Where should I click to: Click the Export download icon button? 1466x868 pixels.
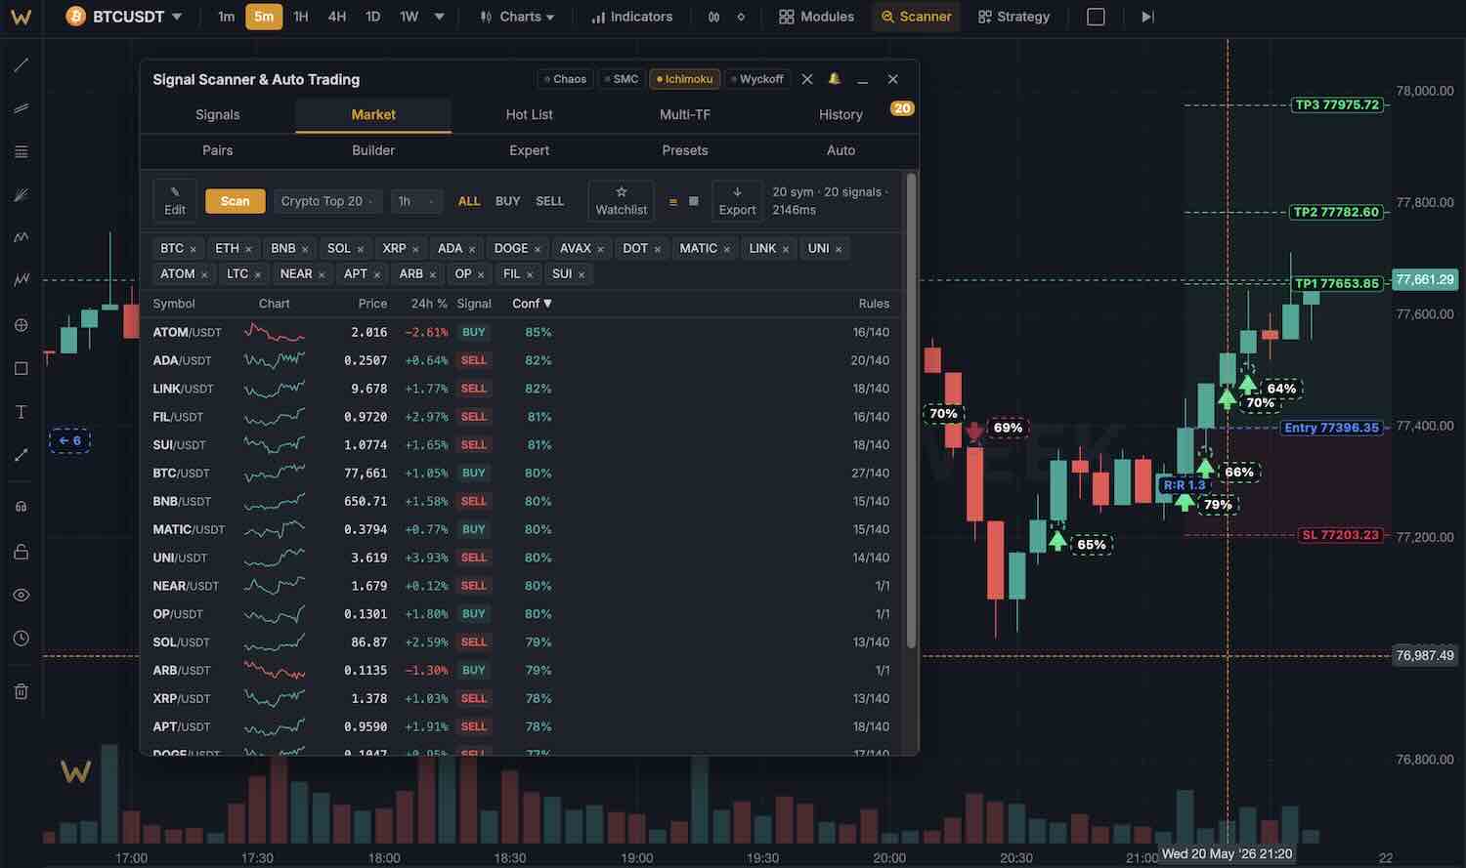pyautogui.click(x=737, y=201)
